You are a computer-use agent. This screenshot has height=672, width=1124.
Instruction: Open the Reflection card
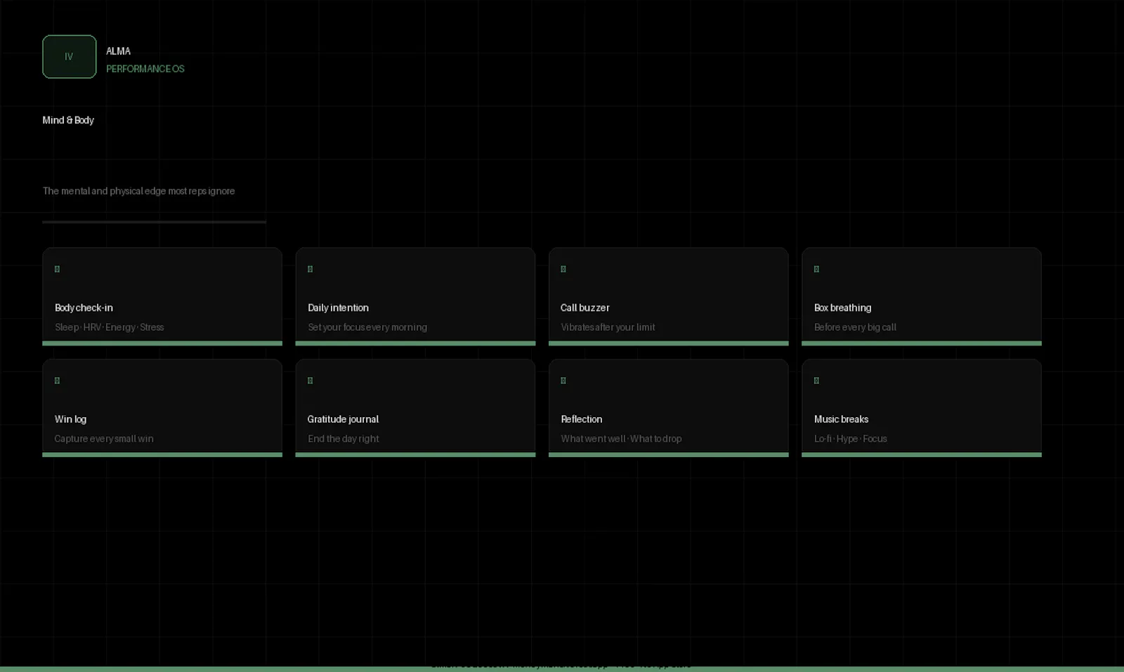click(668, 408)
